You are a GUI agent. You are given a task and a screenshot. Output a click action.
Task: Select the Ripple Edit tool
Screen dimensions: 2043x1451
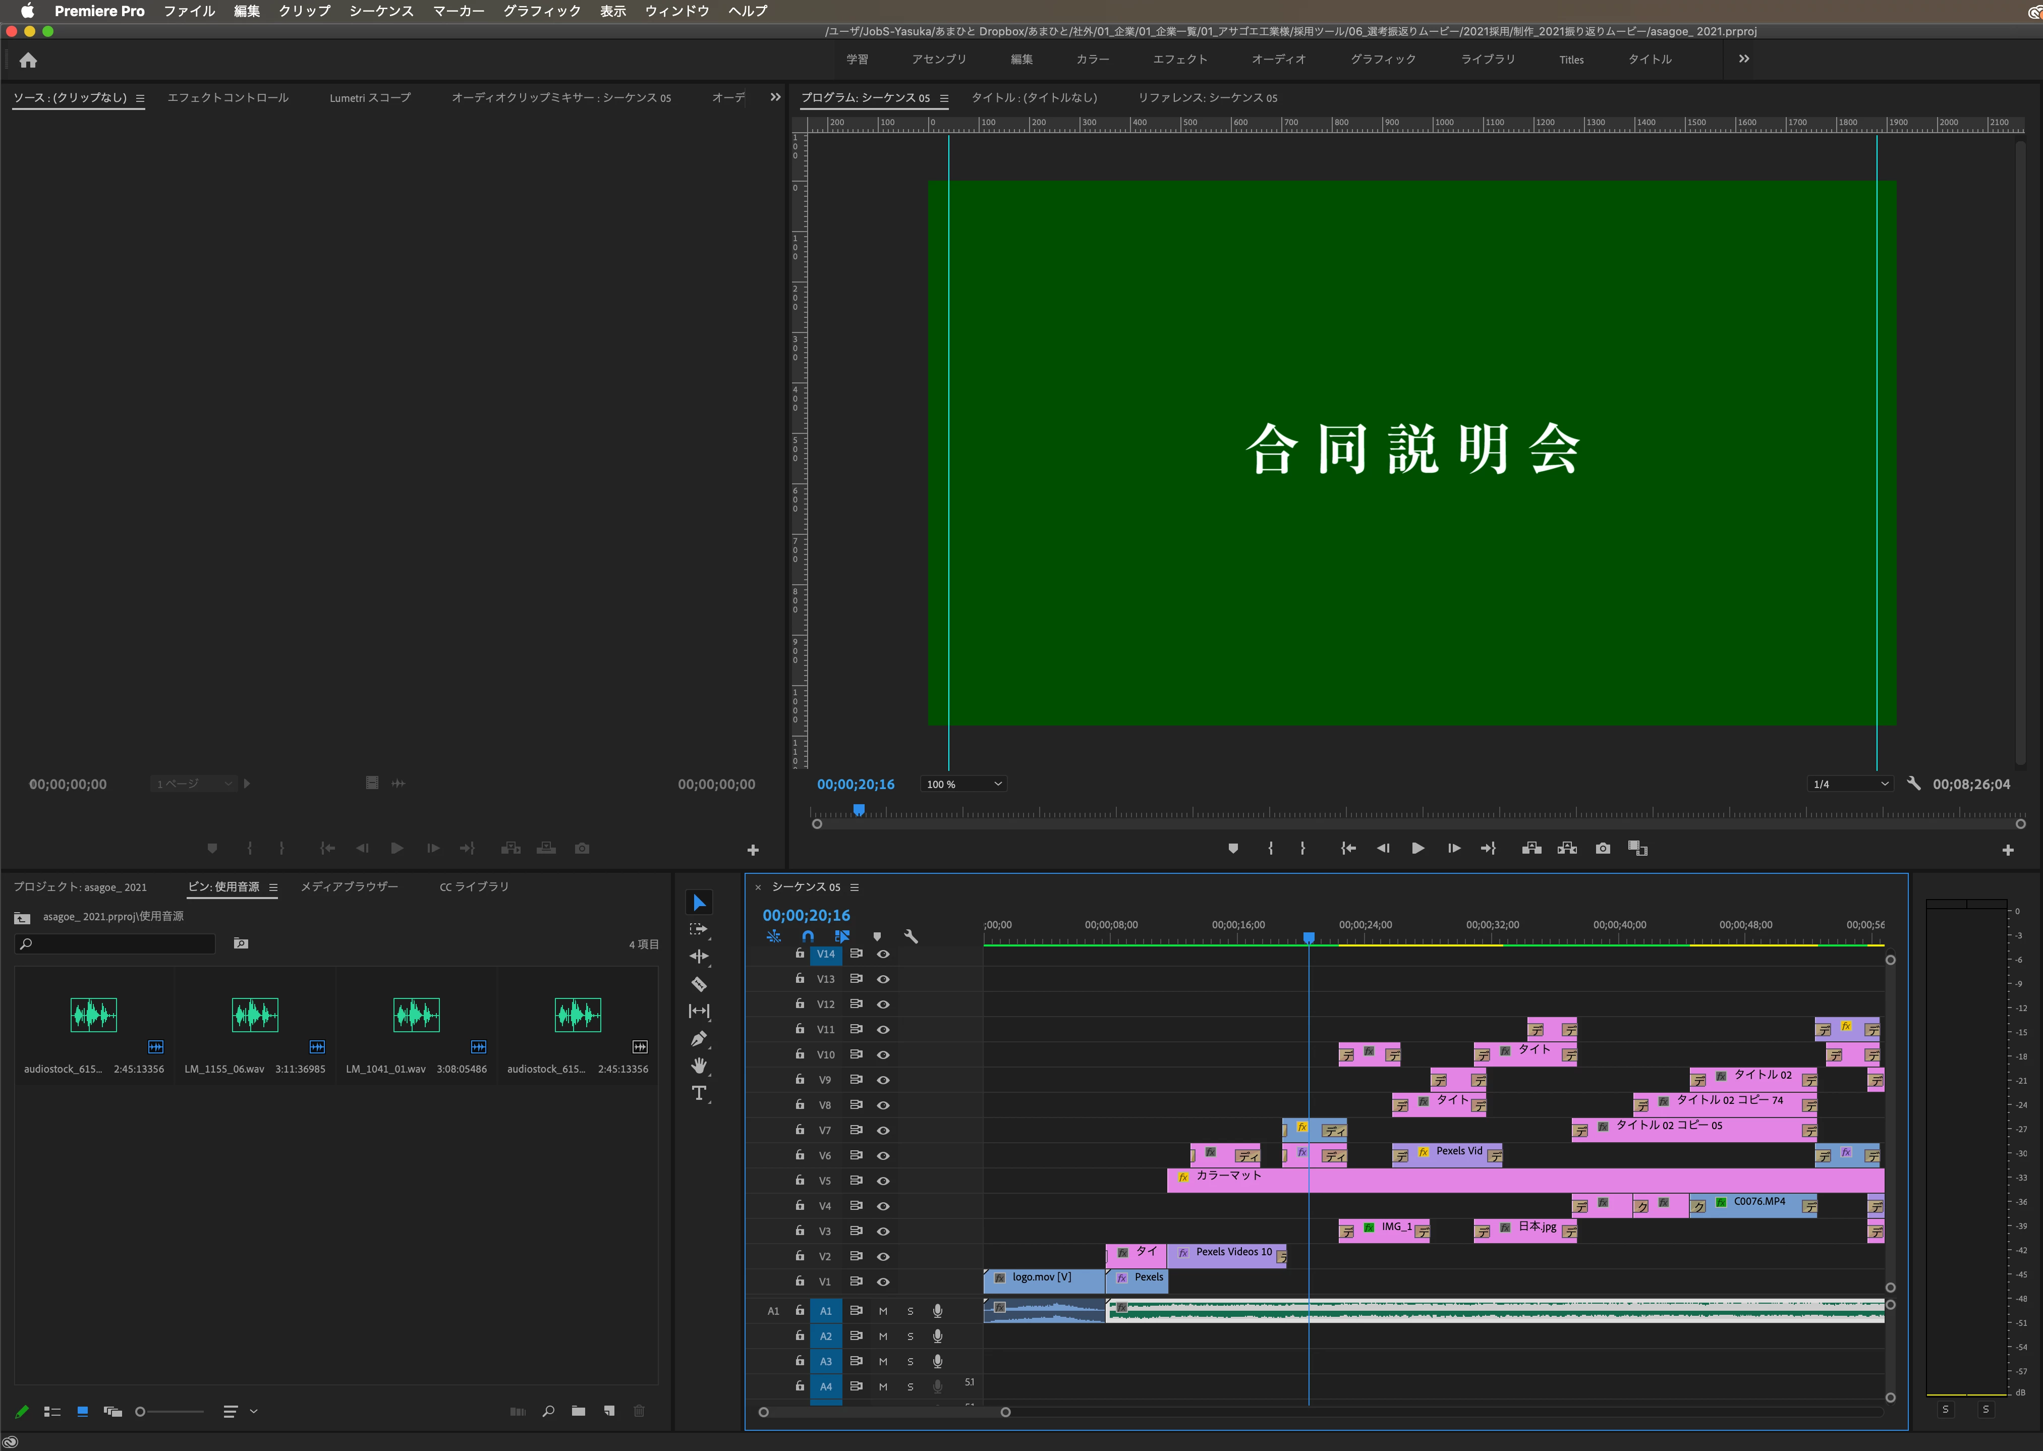pos(700,956)
